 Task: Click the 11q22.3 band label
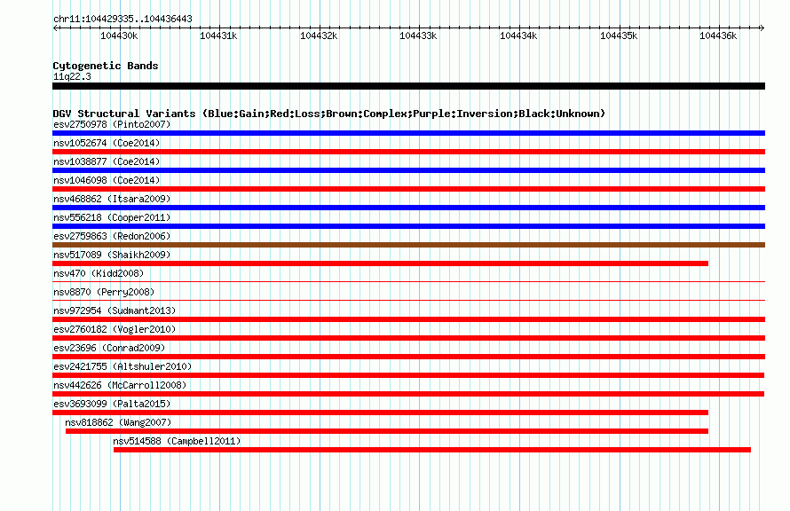coord(72,76)
